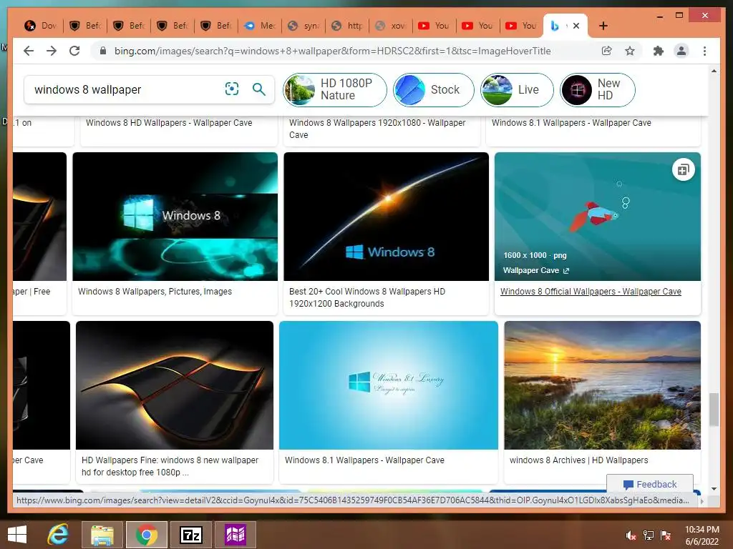Viewport: 733px width, 549px height.
Task: Open File Explorer from taskbar
Action: coord(102,535)
